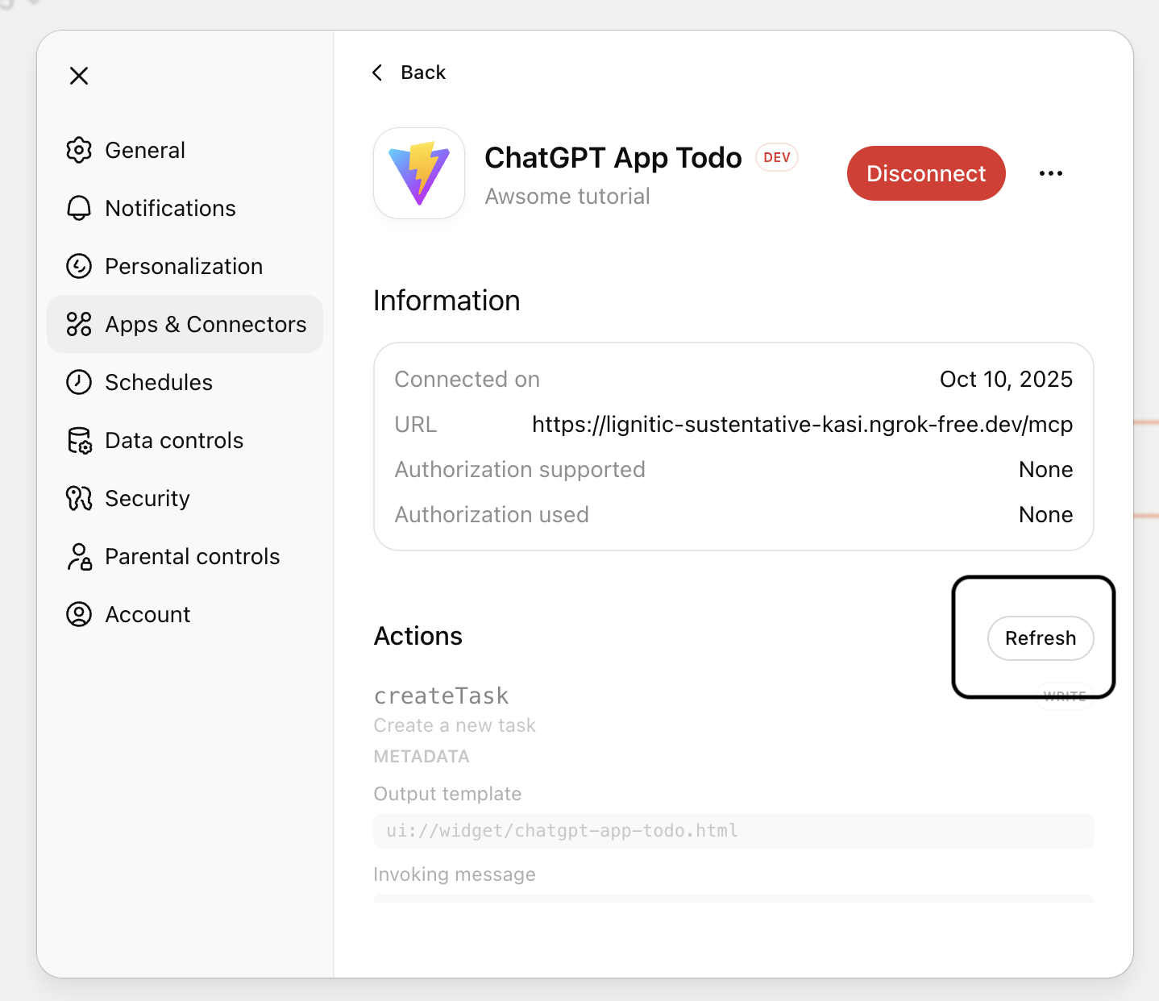This screenshot has width=1159, height=1001.
Task: Click the Data controls database icon
Action: pyautogui.click(x=79, y=441)
